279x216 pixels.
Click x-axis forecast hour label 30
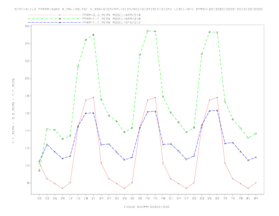117,198
